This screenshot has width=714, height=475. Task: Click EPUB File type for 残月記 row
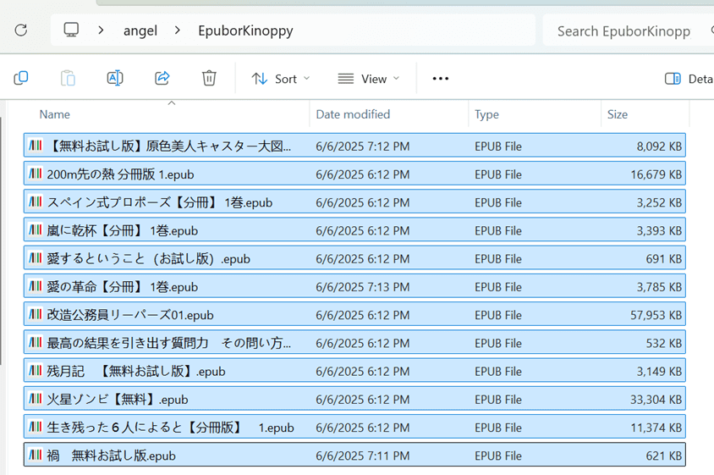click(497, 372)
